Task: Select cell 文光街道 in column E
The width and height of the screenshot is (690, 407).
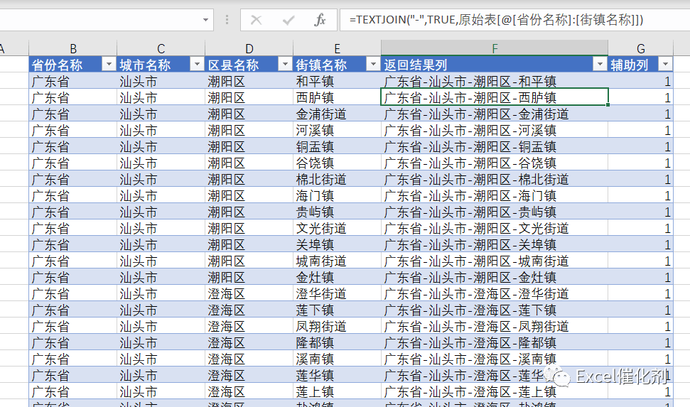Action: click(337, 228)
